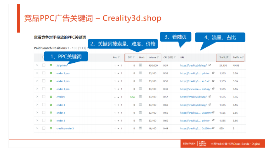The width and height of the screenshot is (273, 156).
Task: Open external link icon for 3d printer row
Action: [x=210, y=65]
